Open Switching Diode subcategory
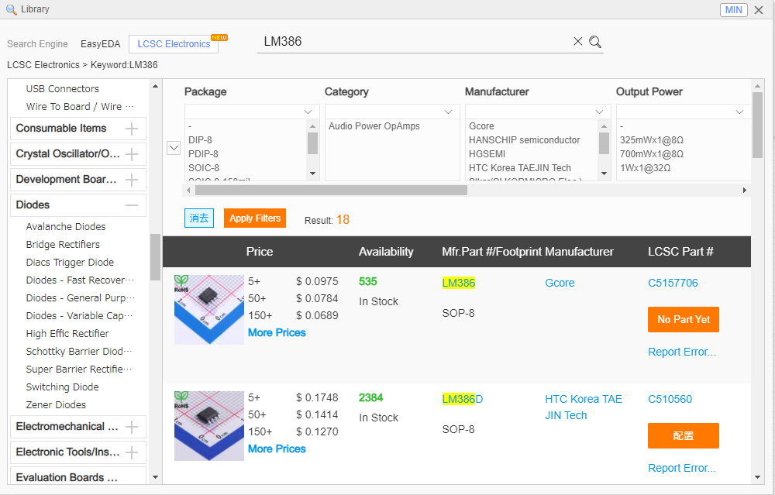Screen dimensions: 775x495 [62, 387]
